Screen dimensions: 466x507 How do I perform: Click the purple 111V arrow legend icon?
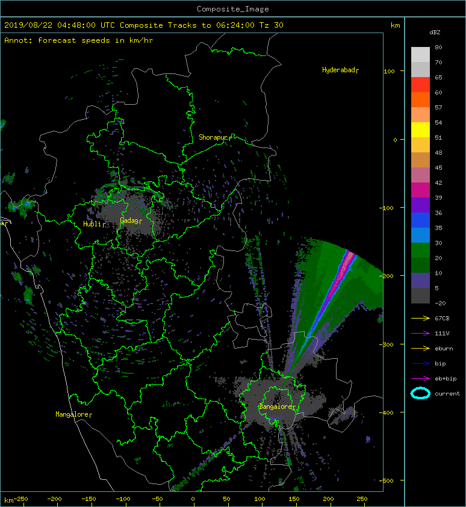pos(420,334)
